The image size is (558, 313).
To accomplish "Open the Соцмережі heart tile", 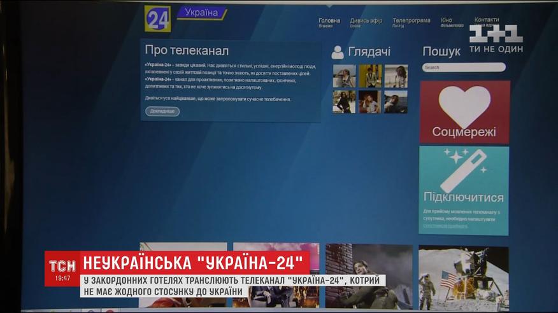I will pyautogui.click(x=465, y=112).
